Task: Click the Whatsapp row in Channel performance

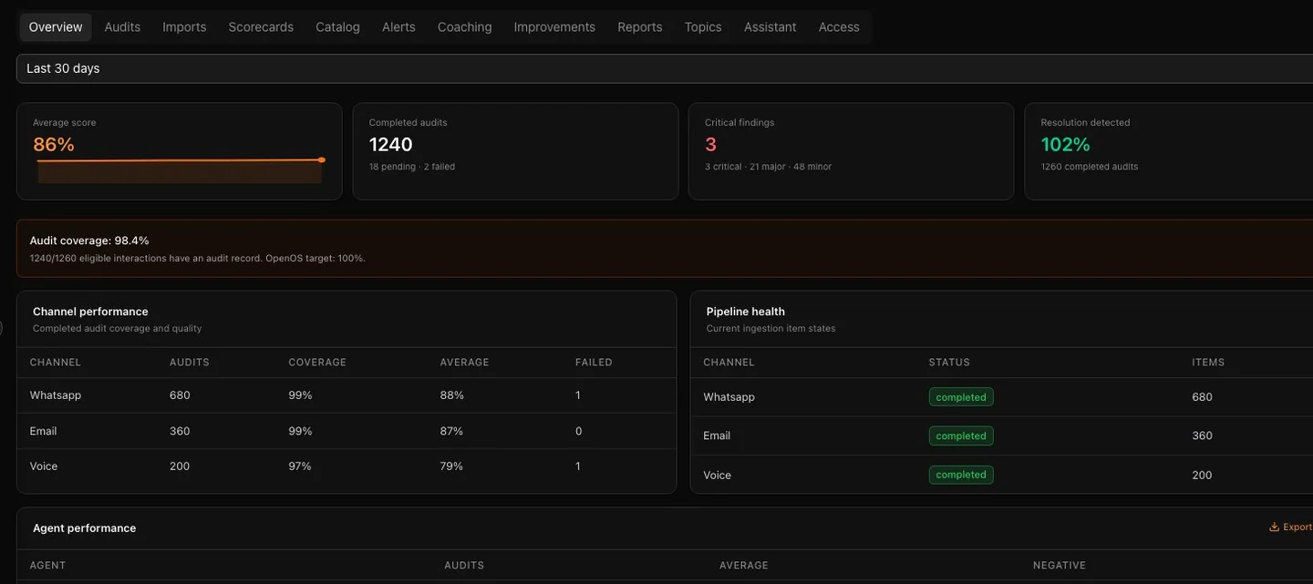Action: [346, 395]
